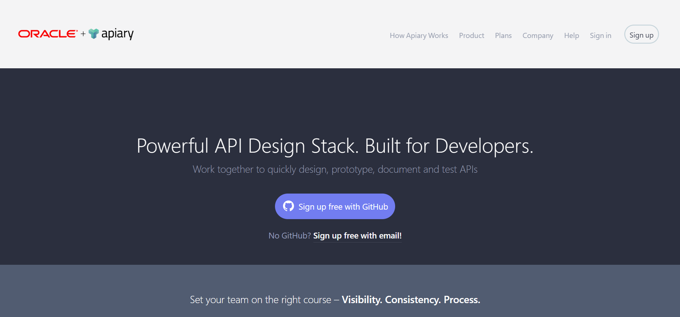Click the Oracle logo in the header
Image resolution: width=680 pixels, height=317 pixels.
(x=48, y=34)
